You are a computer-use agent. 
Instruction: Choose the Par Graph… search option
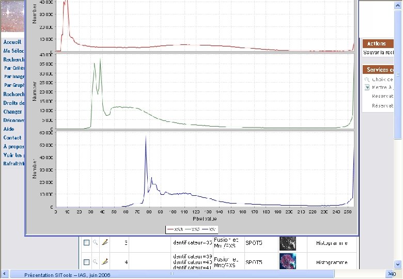coord(14,85)
